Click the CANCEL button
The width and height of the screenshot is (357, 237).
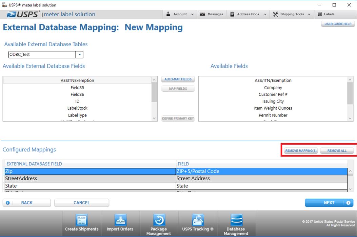pos(82,203)
